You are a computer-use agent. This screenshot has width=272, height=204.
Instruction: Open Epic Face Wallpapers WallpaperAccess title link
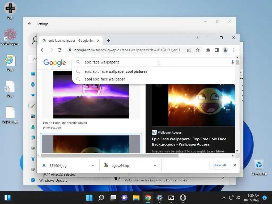(x=189, y=142)
